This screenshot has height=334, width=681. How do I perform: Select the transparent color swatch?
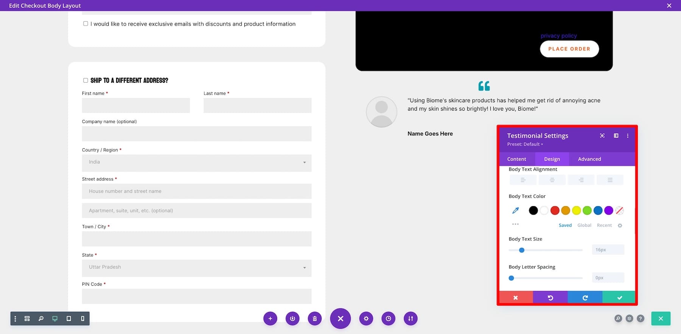point(619,211)
